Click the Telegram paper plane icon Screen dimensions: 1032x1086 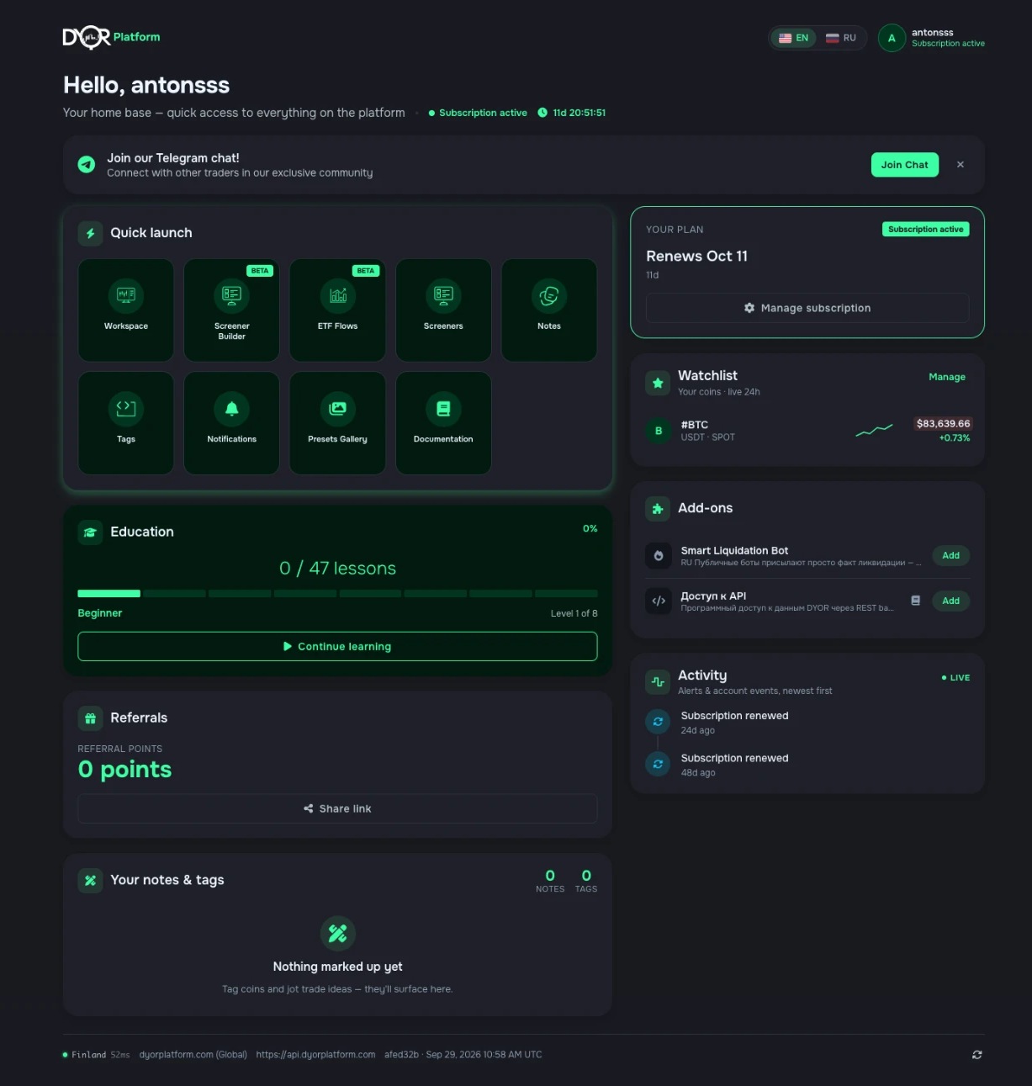coord(87,165)
